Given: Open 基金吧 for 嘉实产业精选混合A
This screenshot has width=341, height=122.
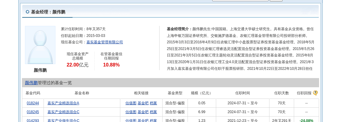Looking at the screenshot, I should pos(143,103).
